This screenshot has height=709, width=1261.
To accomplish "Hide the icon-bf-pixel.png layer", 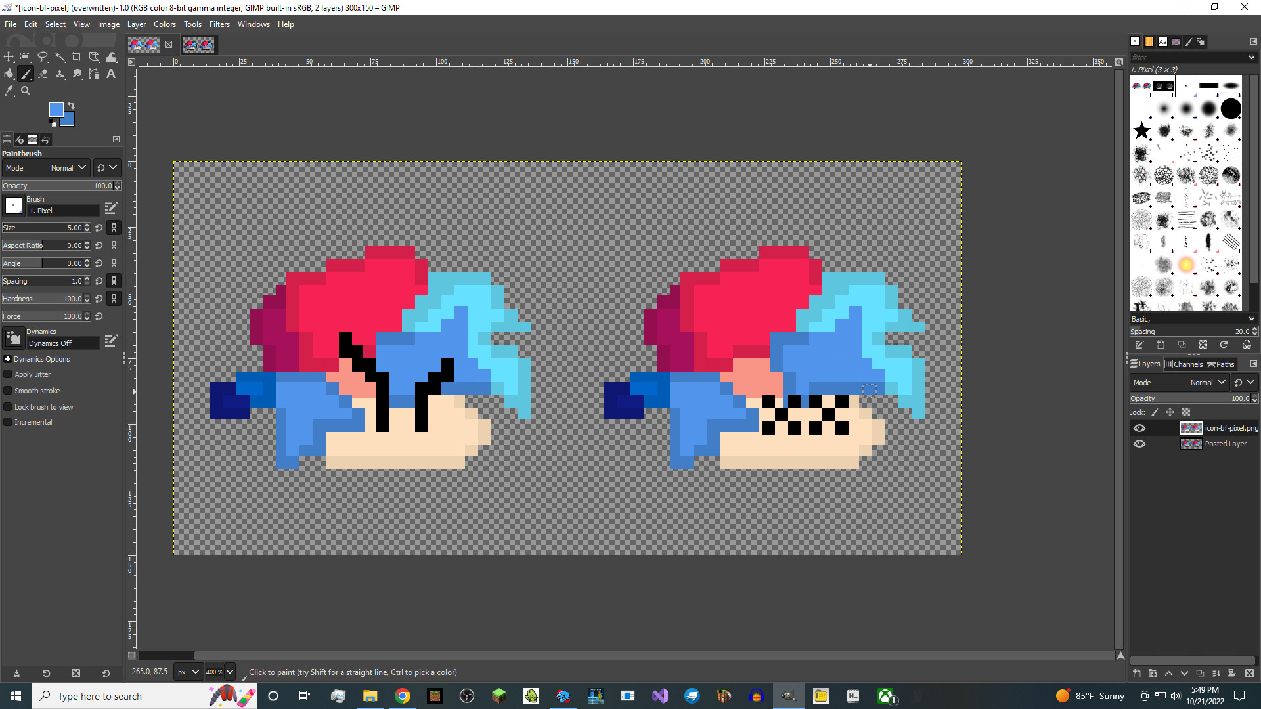I will [x=1139, y=427].
